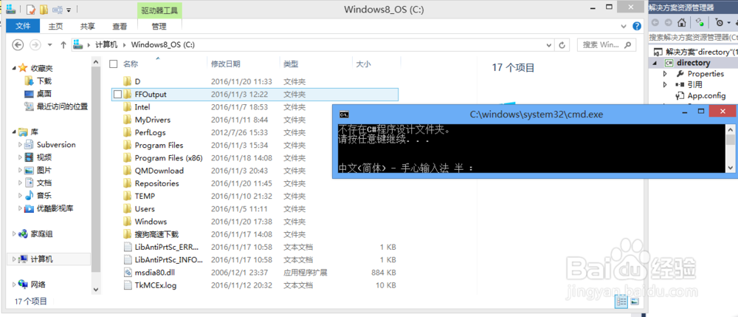Image resolution: width=738 pixels, height=317 pixels.
Task: Expand Properties node in Solution Explorer
Action: (x=665, y=74)
